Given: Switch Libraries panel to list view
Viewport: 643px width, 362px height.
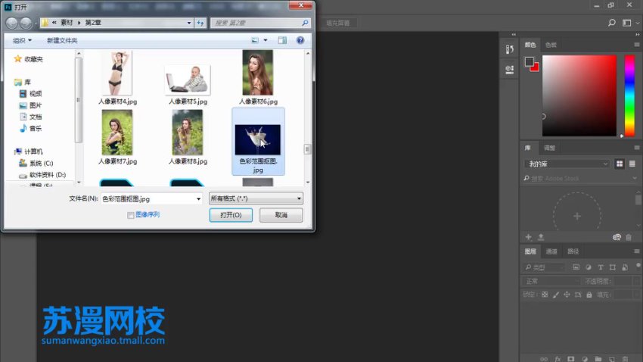Looking at the screenshot, I should pyautogui.click(x=632, y=164).
